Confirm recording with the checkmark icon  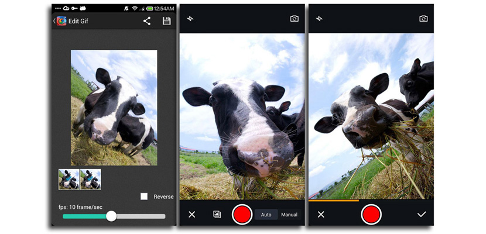click(421, 215)
